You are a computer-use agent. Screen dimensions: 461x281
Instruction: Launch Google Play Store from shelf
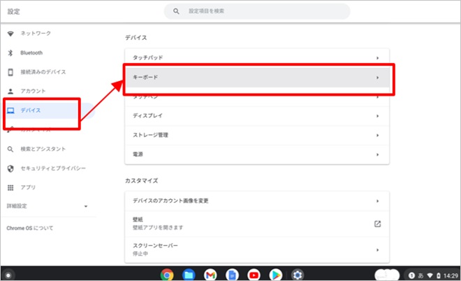(x=275, y=275)
